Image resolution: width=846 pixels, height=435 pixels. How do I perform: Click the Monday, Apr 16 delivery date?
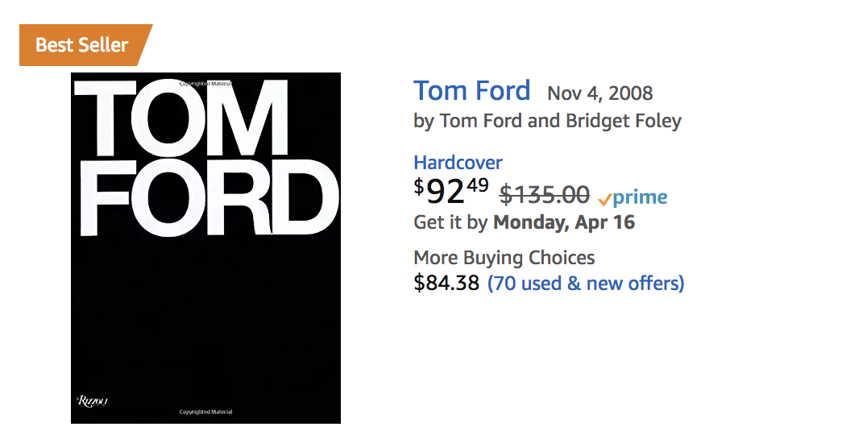click(564, 222)
